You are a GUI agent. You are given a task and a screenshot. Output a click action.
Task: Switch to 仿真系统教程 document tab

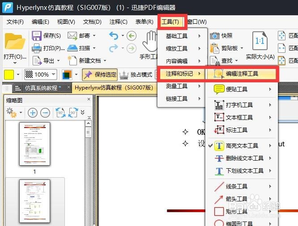pos(41,88)
